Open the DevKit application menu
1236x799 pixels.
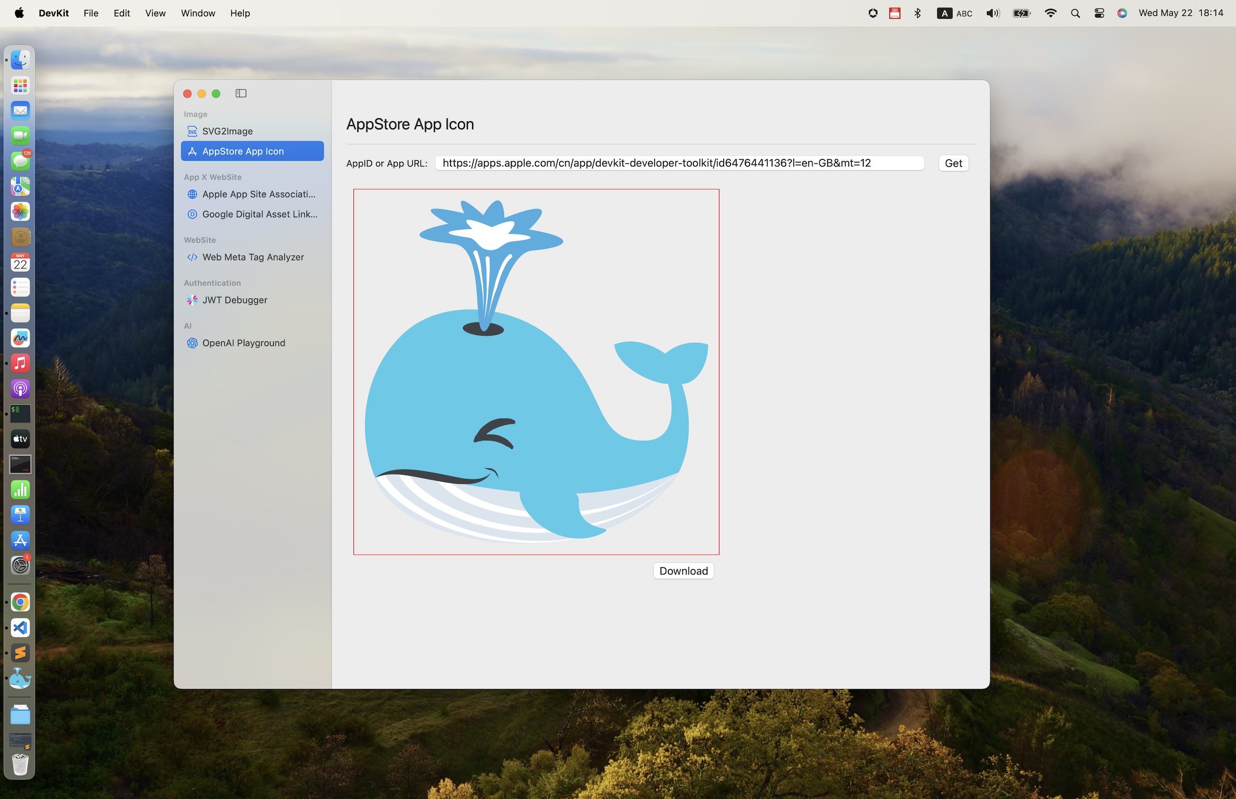point(54,13)
